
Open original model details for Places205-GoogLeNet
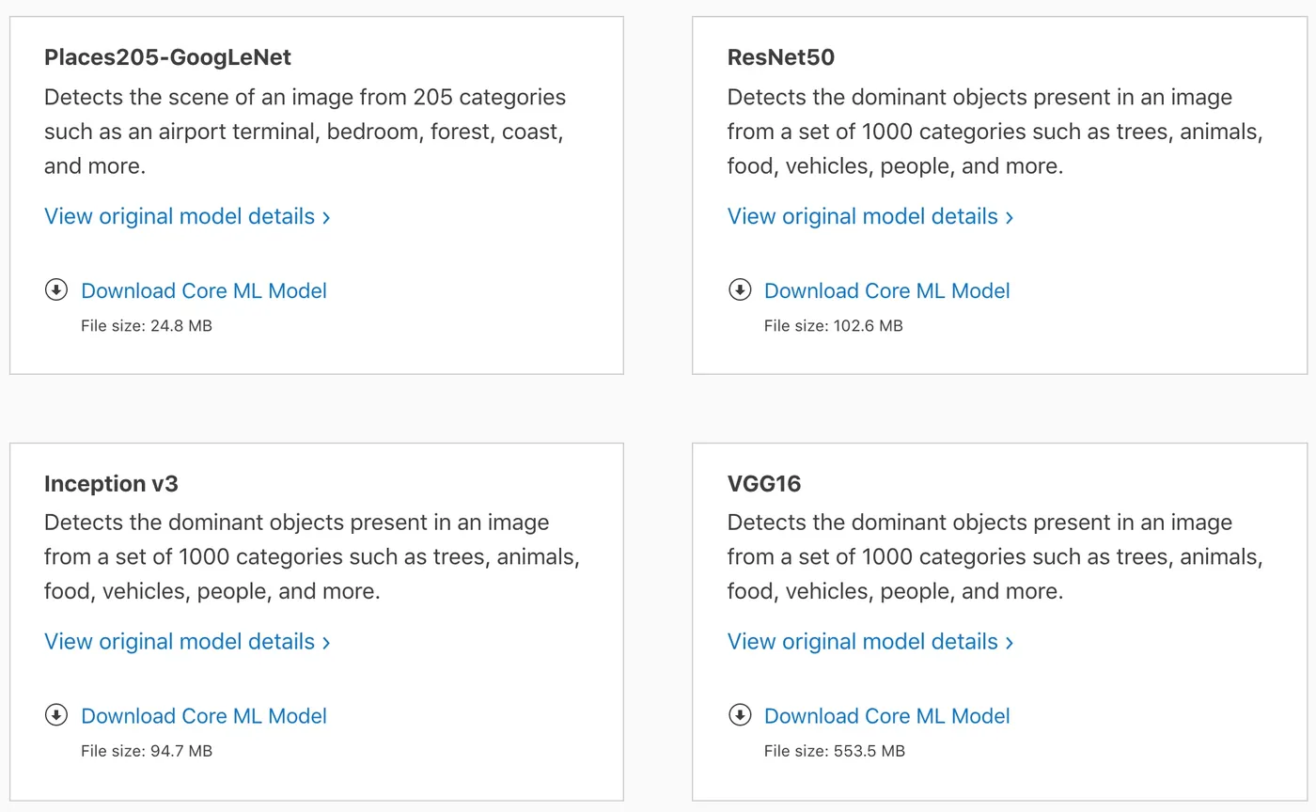pyautogui.click(x=187, y=216)
